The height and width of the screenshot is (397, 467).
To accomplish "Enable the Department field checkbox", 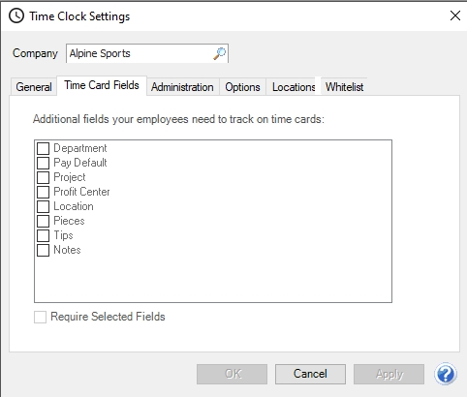I will (x=43, y=148).
